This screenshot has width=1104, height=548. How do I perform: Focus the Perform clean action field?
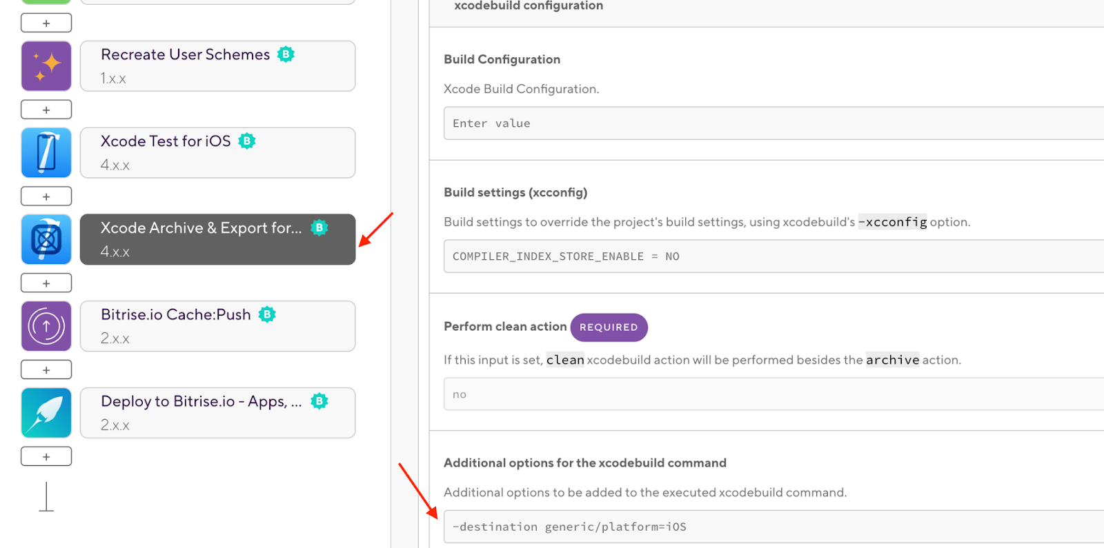click(x=773, y=394)
